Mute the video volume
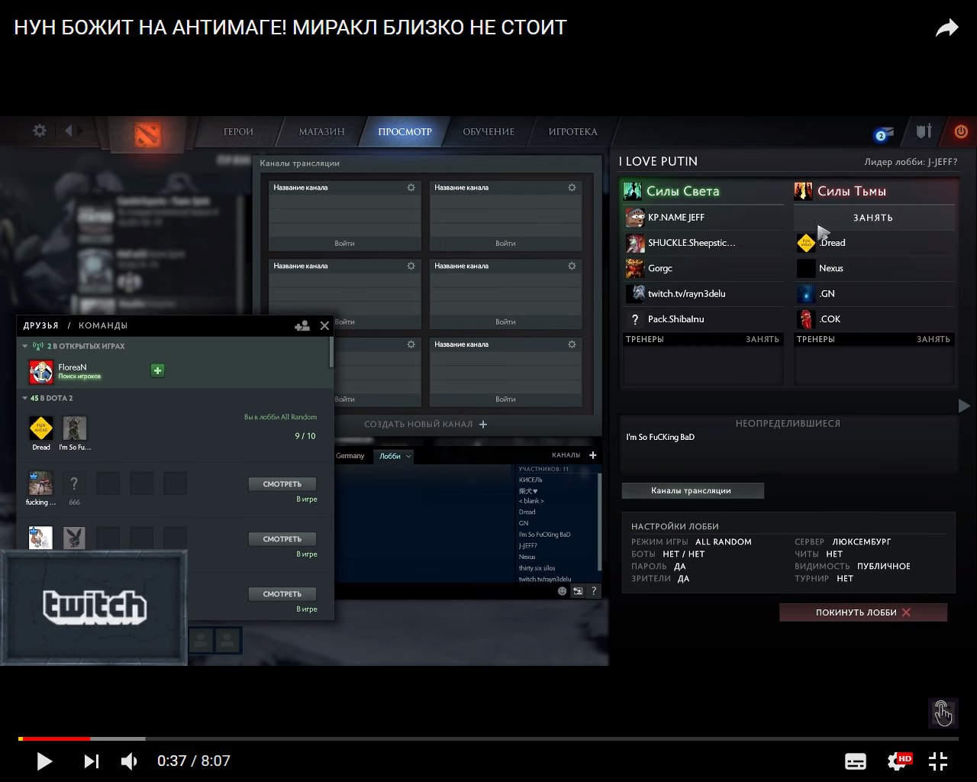Image resolution: width=977 pixels, height=782 pixels. pyautogui.click(x=130, y=761)
